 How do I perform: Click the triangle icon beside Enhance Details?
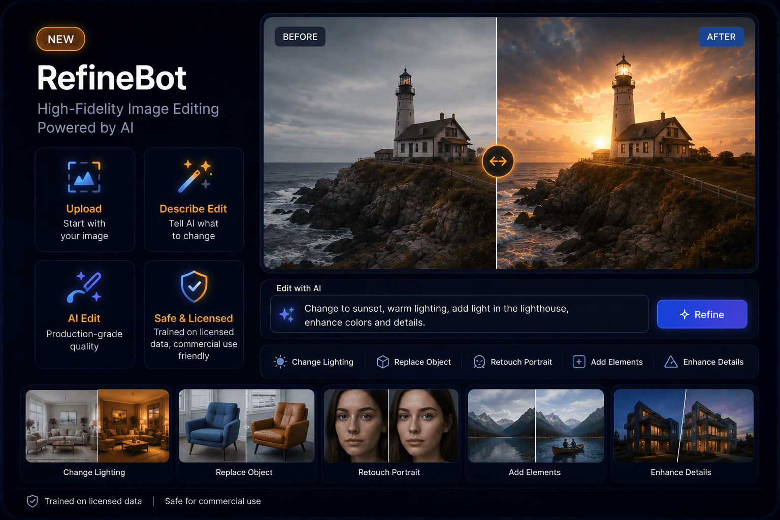(x=671, y=362)
